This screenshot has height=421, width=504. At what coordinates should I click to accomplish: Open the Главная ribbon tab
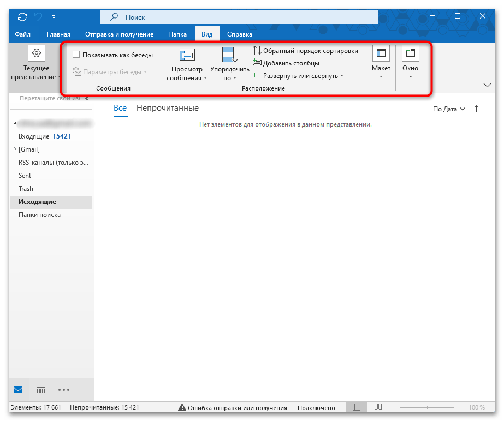tap(58, 34)
